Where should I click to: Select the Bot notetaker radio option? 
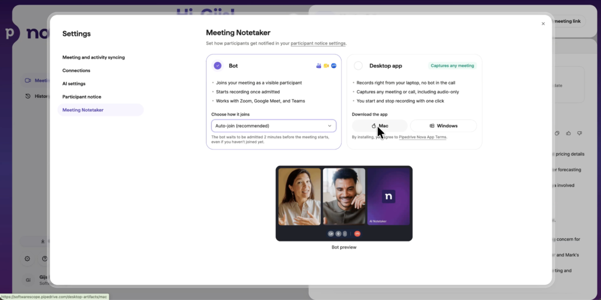[218, 66]
